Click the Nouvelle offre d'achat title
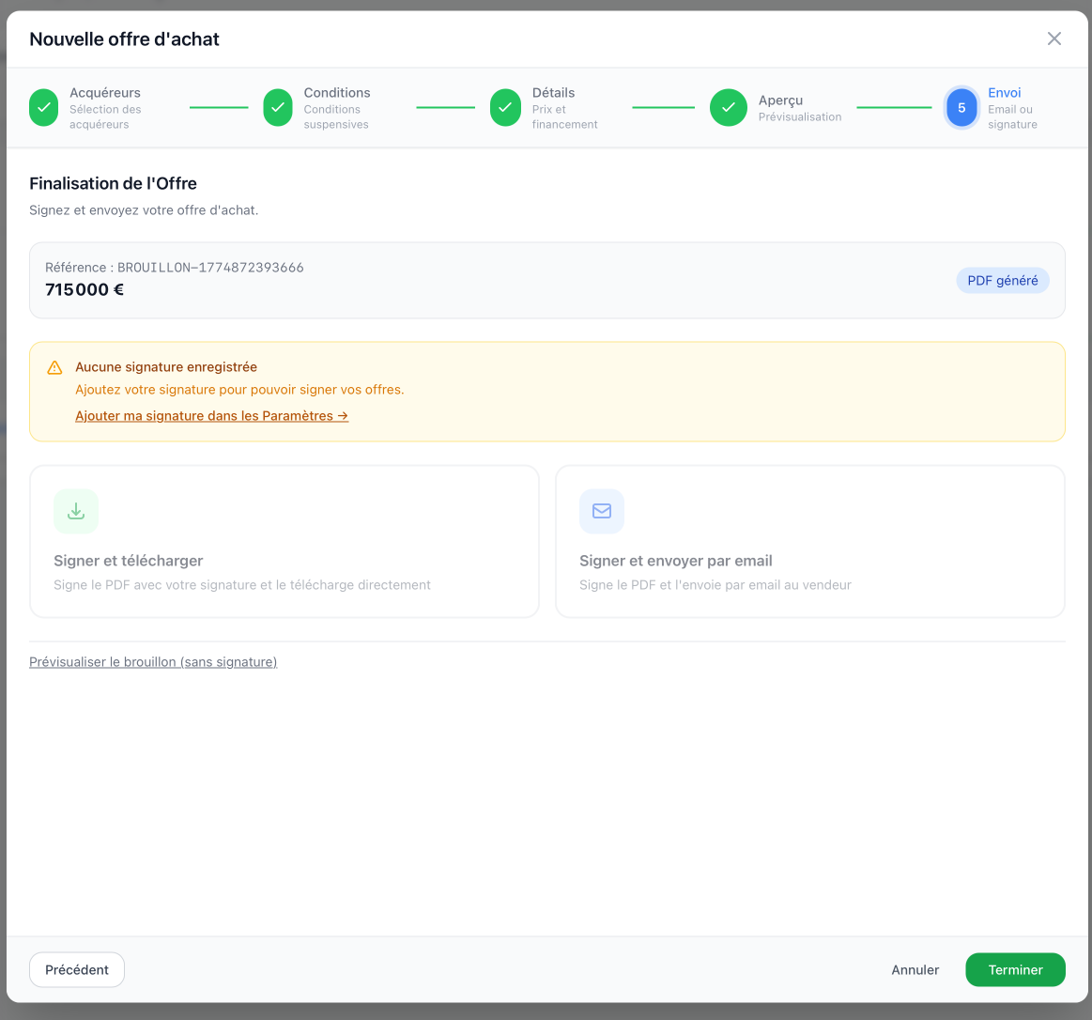Image resolution: width=1092 pixels, height=1020 pixels. click(124, 39)
